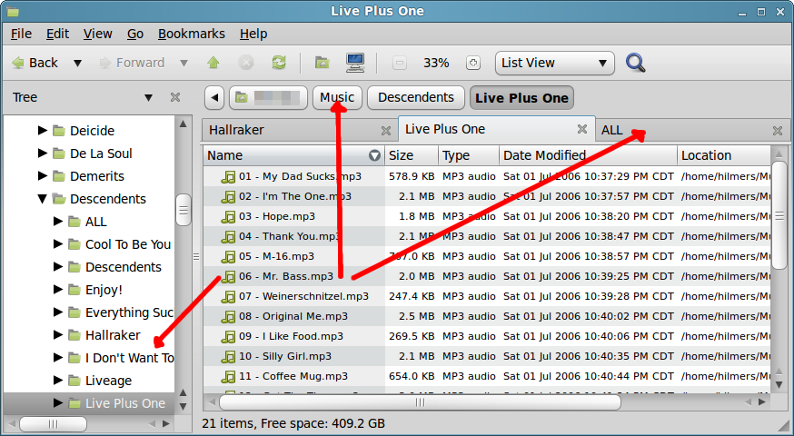Open the Bookmarks menu
Screen dimensions: 794x436
(191, 34)
